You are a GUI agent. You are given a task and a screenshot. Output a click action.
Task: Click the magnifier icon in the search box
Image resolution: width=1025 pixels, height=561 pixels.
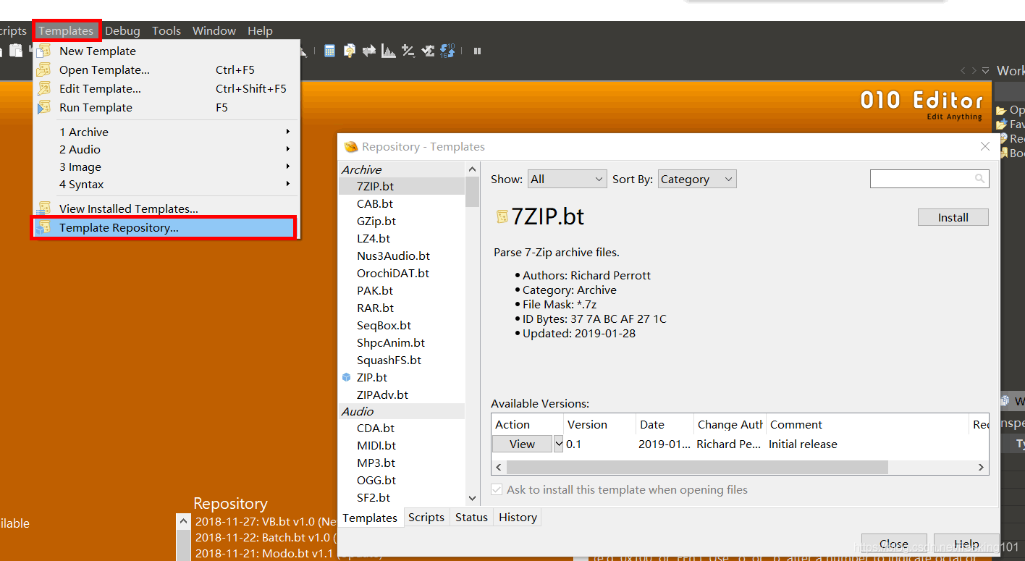[979, 178]
